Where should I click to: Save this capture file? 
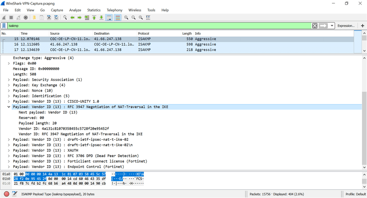42,17
